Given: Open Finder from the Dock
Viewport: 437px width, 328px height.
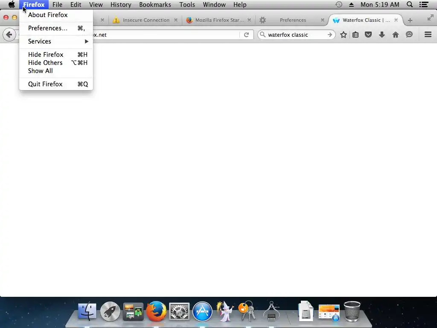Looking at the screenshot, I should 87,311.
